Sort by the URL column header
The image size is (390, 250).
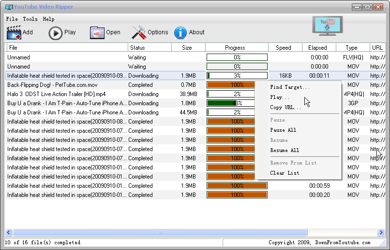click(x=377, y=48)
